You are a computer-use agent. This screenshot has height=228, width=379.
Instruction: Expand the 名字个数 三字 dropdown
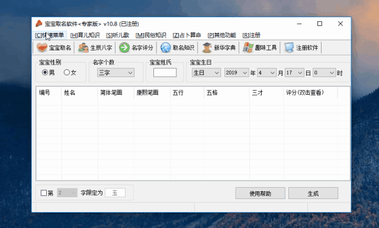[x=116, y=72]
